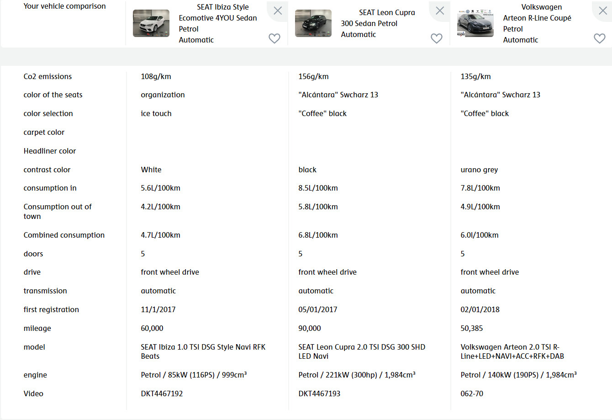
Task: Select the 'color of the seats' label
Action: click(53, 95)
